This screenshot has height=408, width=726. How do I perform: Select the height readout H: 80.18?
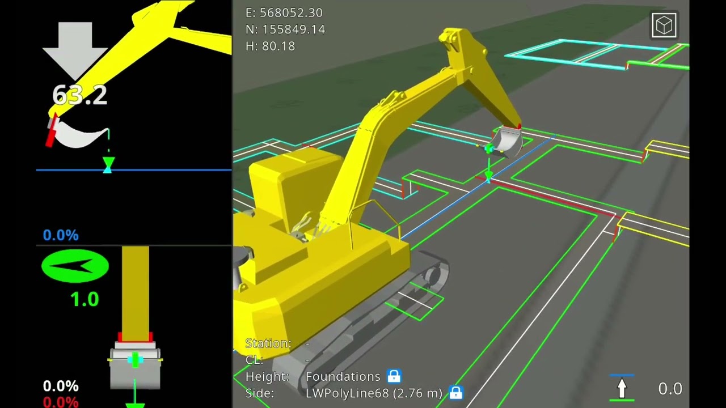pyautogui.click(x=271, y=46)
